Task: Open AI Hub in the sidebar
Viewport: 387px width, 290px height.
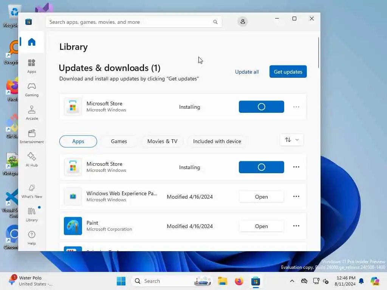Action: coord(32,160)
